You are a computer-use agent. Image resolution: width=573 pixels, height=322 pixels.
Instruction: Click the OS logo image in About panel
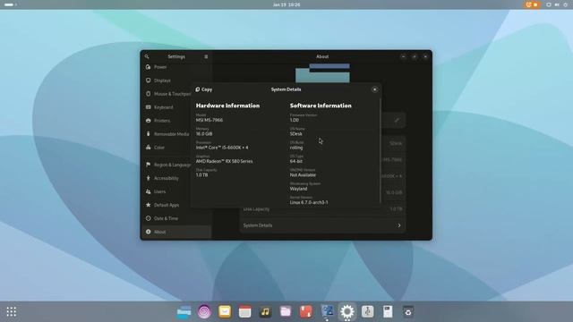coord(322,73)
